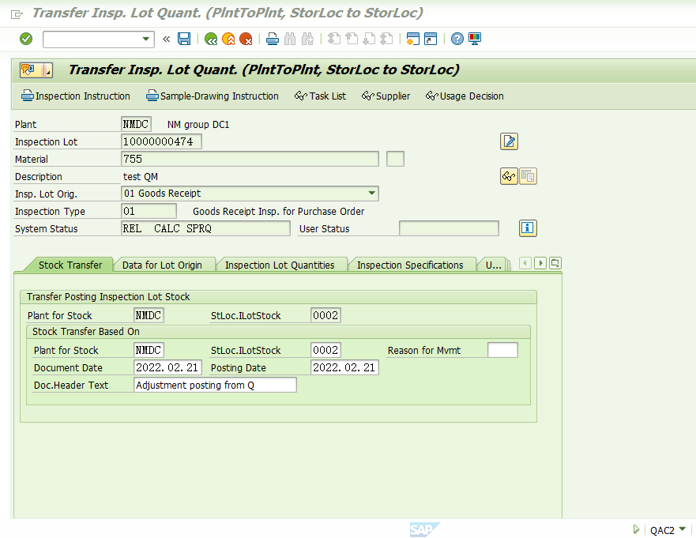Screen dimensions: 696x538
Task: Click the green Back arrow icon
Action: click(x=210, y=39)
